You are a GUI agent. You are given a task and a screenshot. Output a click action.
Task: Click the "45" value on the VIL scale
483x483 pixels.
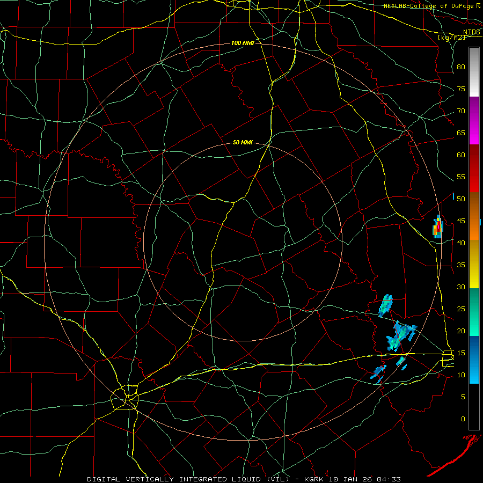click(x=461, y=221)
